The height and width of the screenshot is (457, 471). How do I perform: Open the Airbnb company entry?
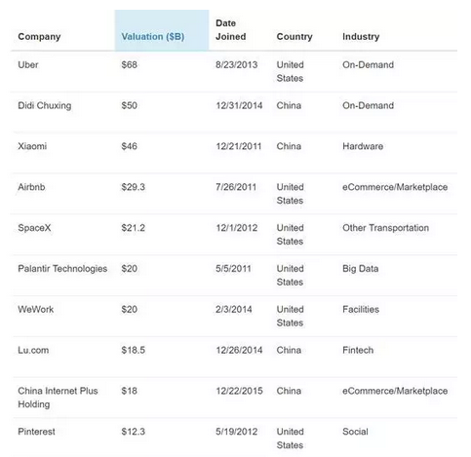31,187
